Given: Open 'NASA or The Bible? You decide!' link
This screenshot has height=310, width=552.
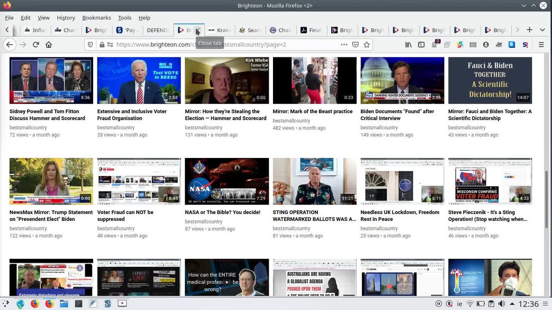Looking at the screenshot, I should click(222, 212).
